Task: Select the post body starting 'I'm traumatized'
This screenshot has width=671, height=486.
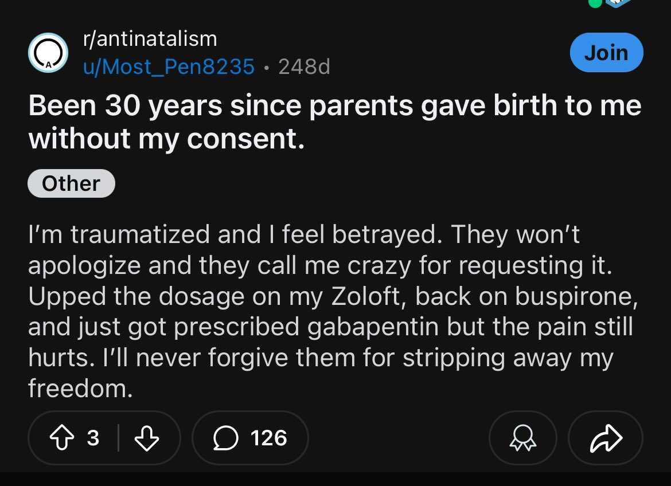Action: point(333,311)
